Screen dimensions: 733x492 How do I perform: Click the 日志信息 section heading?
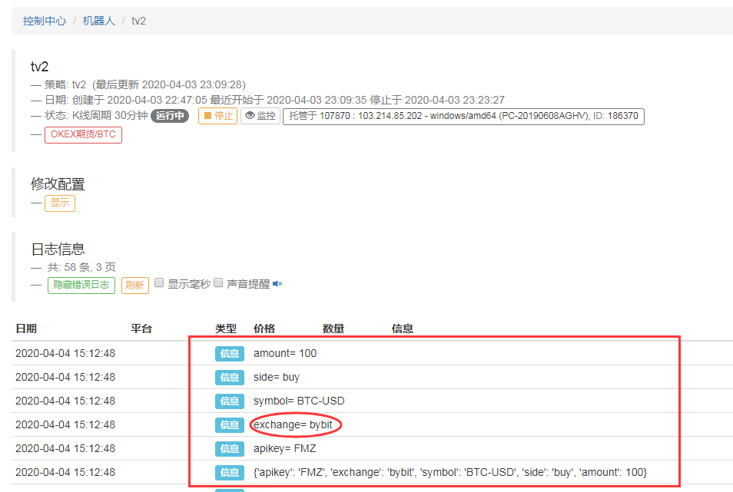coord(58,249)
